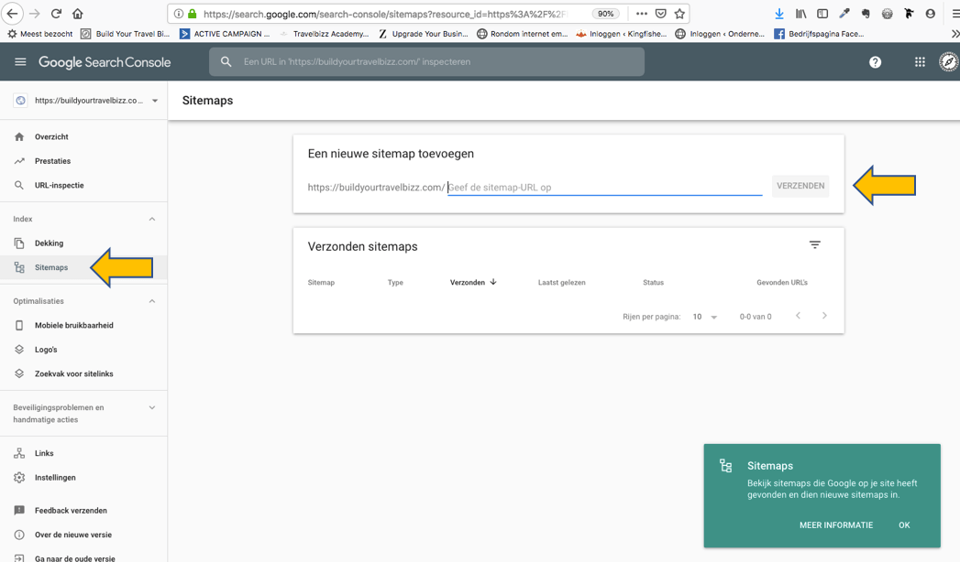The width and height of the screenshot is (960, 562).
Task: Open Meest bezocht bookmarks folder
Action: click(39, 34)
